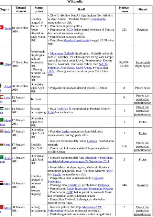
Task: Click the Jordan flag icon
Action: [2, 108]
